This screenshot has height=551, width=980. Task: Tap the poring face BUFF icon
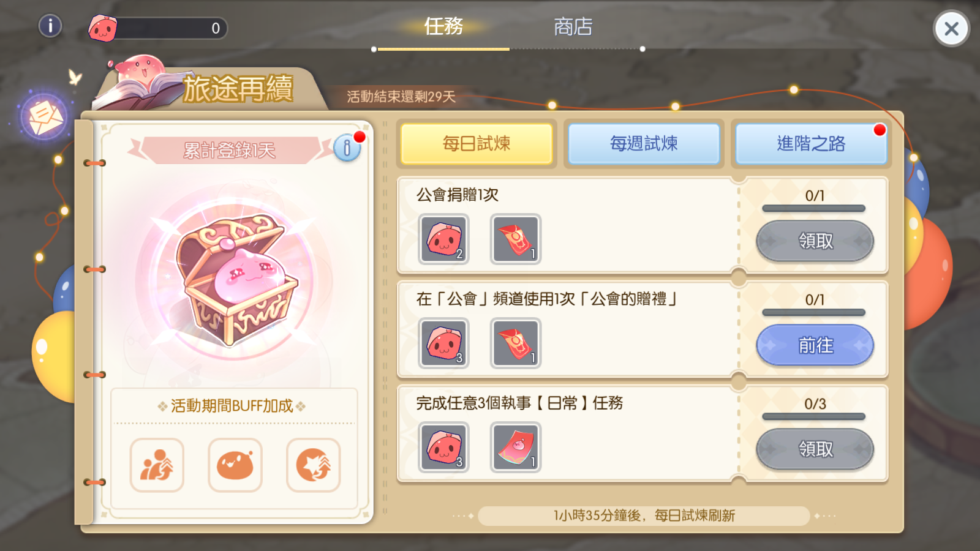point(235,465)
